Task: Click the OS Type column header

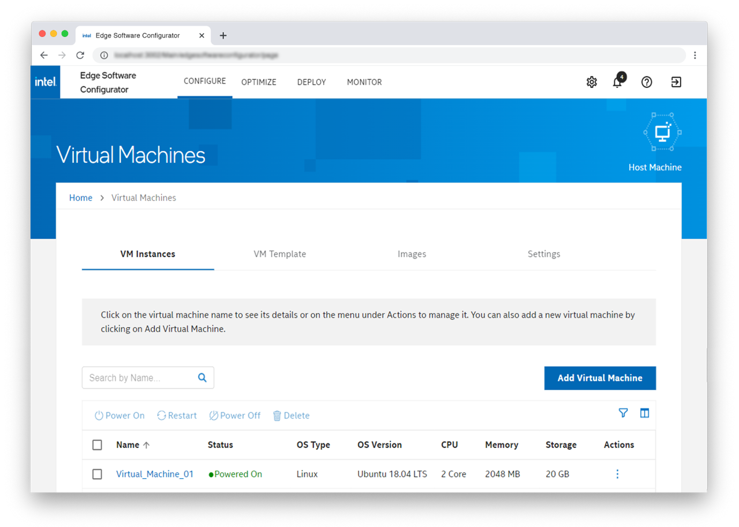Action: pyautogui.click(x=313, y=445)
